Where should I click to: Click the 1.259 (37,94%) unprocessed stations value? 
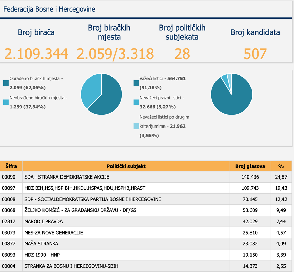[28, 107]
